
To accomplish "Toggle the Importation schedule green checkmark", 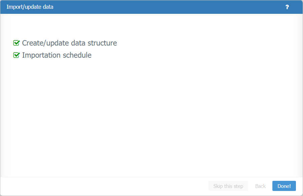I will pos(16,55).
